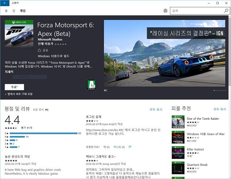
Task: Open the user account icon
Action: pos(166,11)
